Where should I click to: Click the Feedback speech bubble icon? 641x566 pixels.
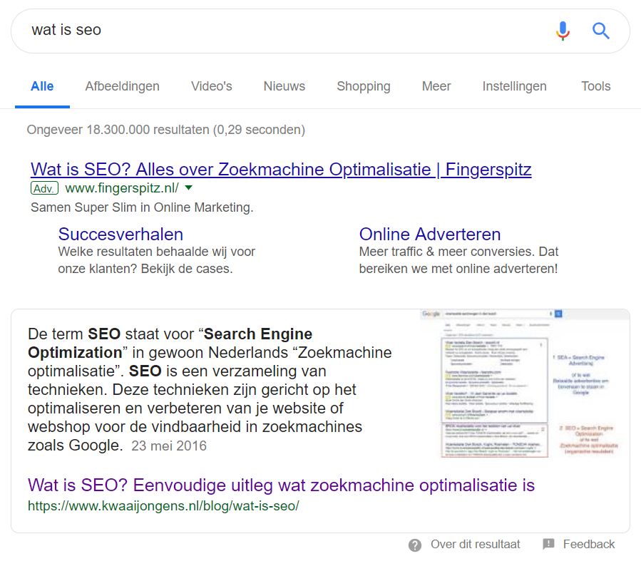548,544
